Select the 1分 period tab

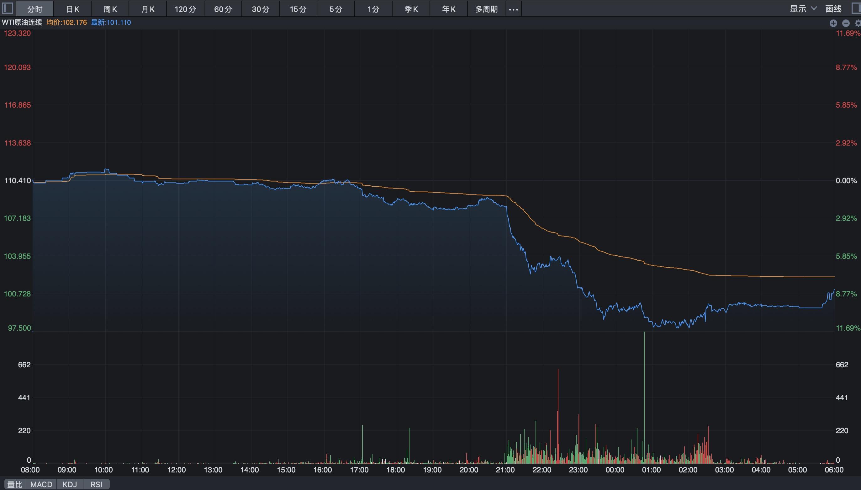[x=374, y=9]
